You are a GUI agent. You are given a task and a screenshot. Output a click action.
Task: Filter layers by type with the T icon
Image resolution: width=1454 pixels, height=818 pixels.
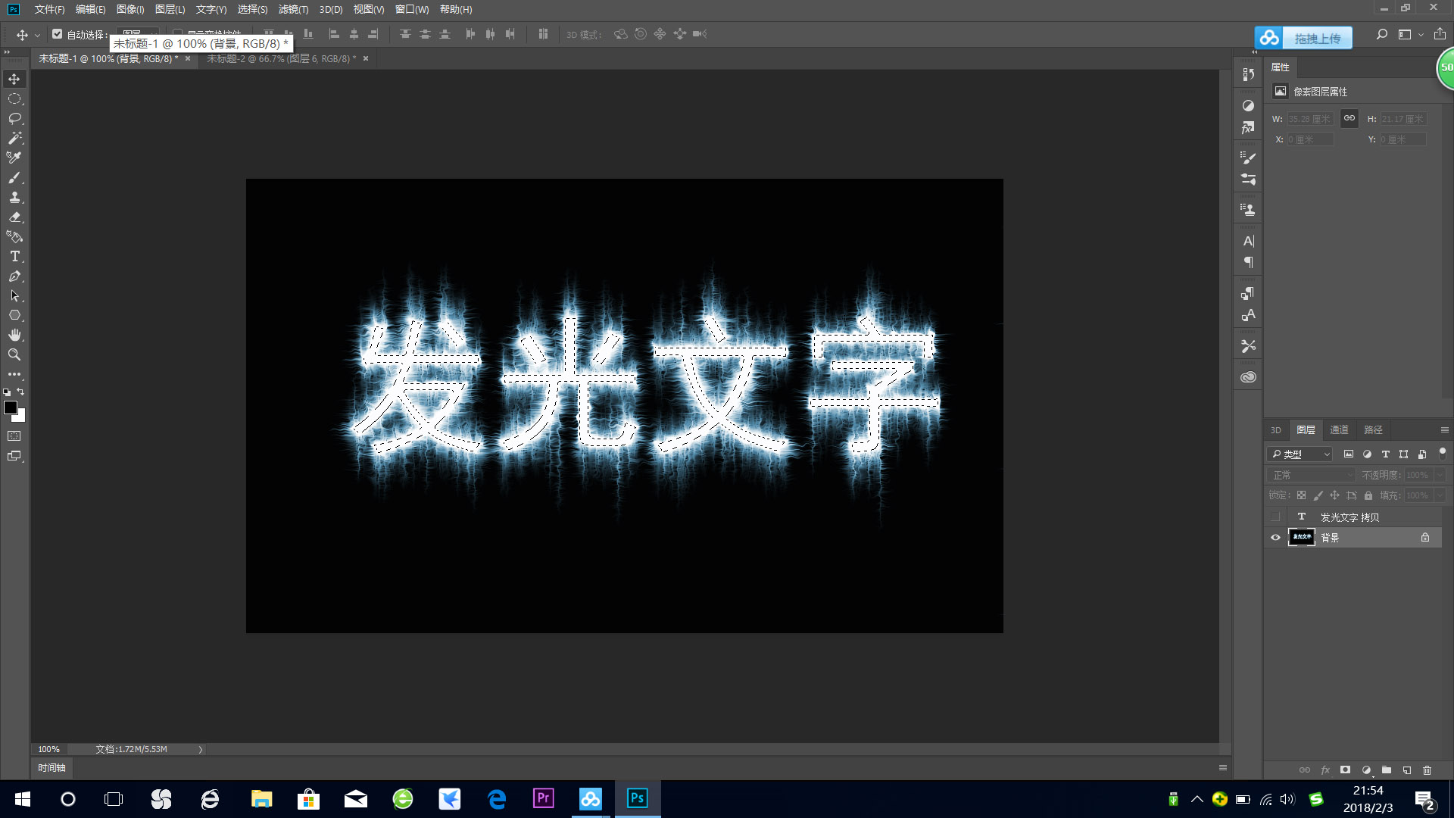click(x=1385, y=454)
